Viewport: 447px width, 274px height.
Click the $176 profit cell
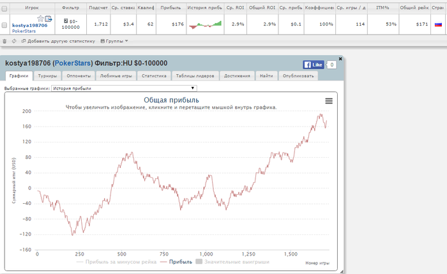pos(171,24)
